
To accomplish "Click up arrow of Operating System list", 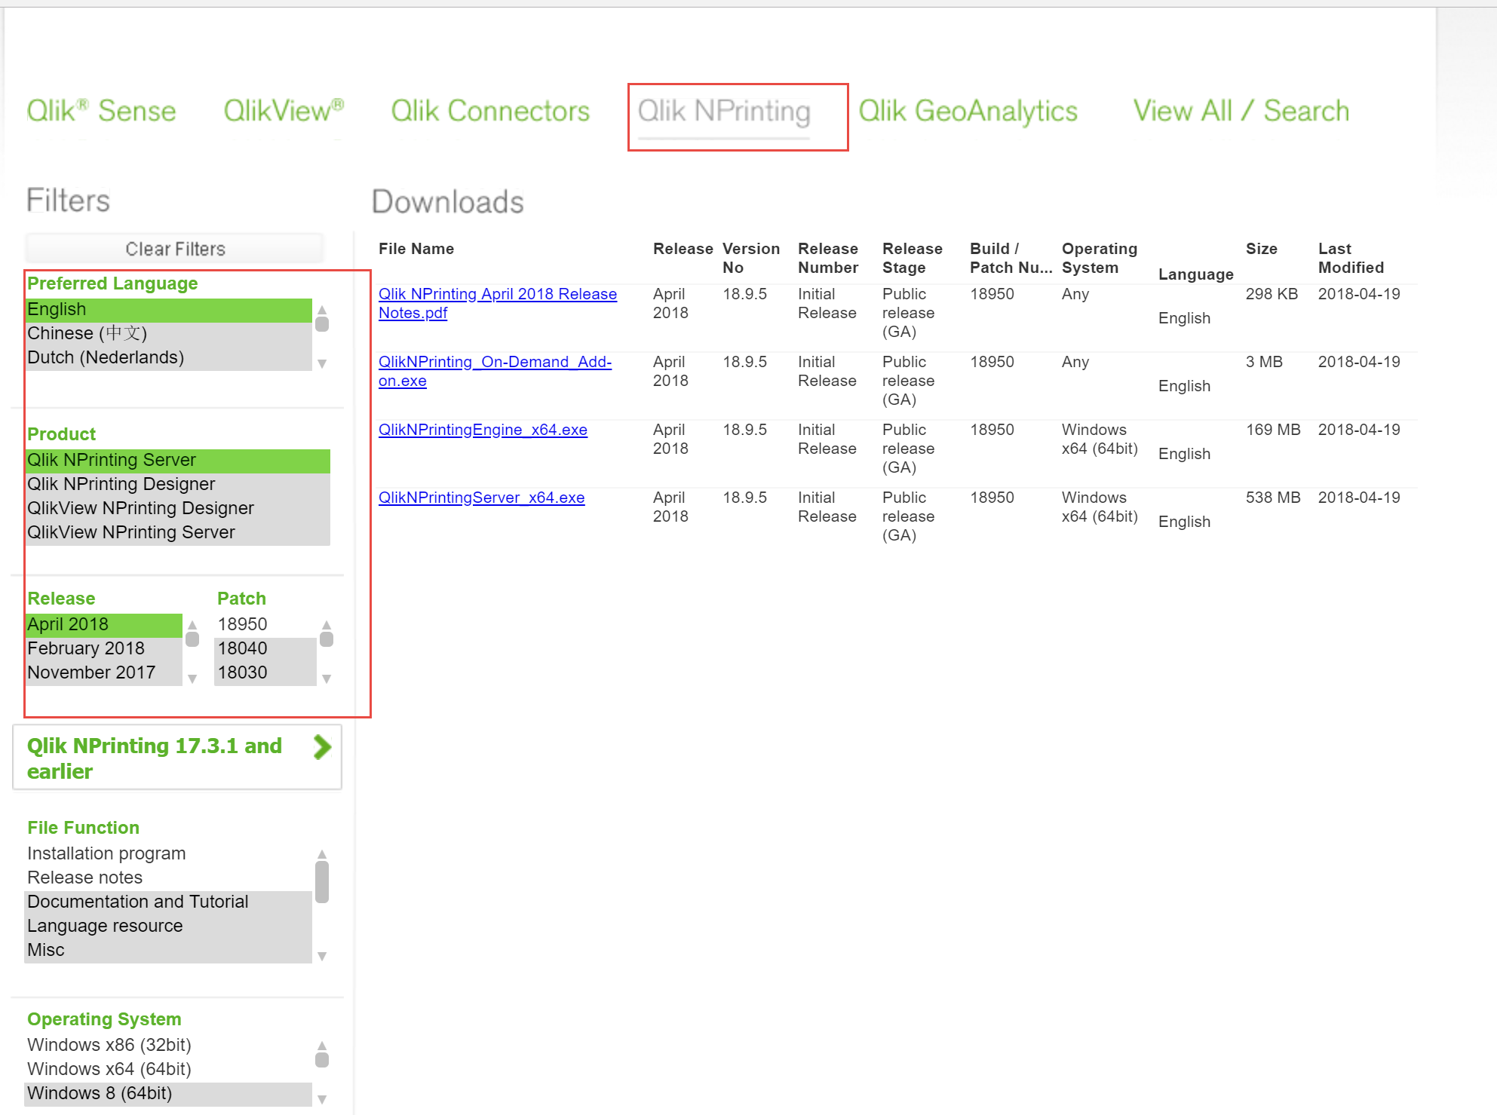I will click(x=322, y=1046).
